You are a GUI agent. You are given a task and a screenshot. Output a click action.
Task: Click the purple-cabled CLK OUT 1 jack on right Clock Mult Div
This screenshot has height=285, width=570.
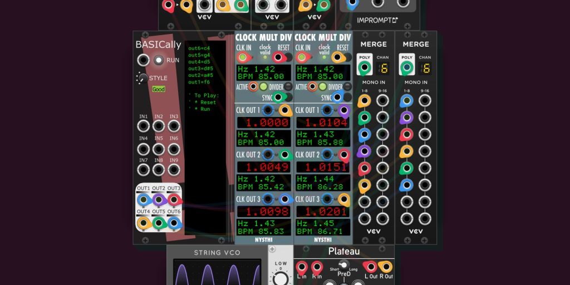(343, 110)
